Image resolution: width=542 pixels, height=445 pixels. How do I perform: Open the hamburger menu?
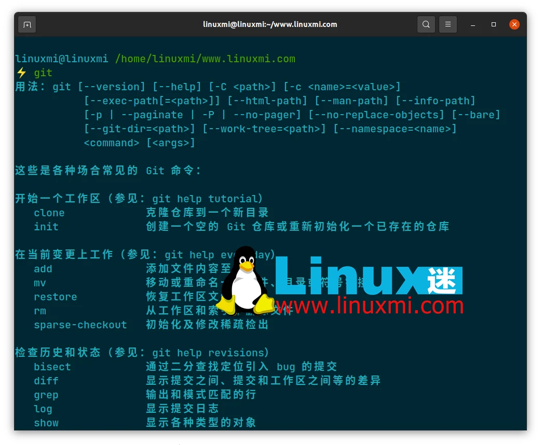[448, 24]
